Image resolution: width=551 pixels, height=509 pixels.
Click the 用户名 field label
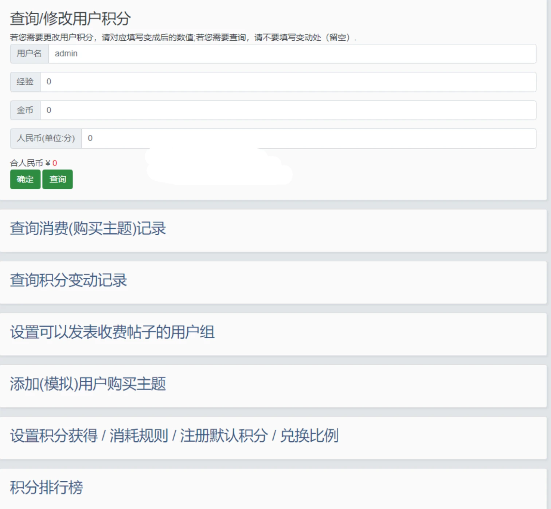(29, 54)
